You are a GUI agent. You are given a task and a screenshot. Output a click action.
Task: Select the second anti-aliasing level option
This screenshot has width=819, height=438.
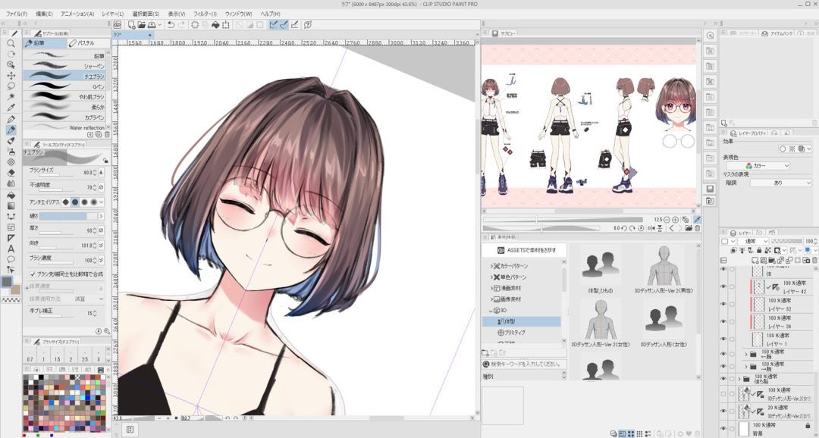pos(74,202)
